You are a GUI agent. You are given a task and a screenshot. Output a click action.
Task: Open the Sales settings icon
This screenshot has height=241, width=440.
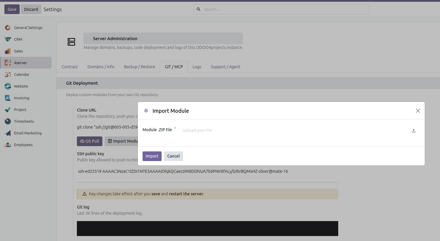coord(8,51)
